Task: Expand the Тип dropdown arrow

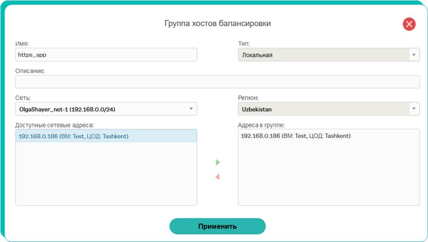Action: 414,55
